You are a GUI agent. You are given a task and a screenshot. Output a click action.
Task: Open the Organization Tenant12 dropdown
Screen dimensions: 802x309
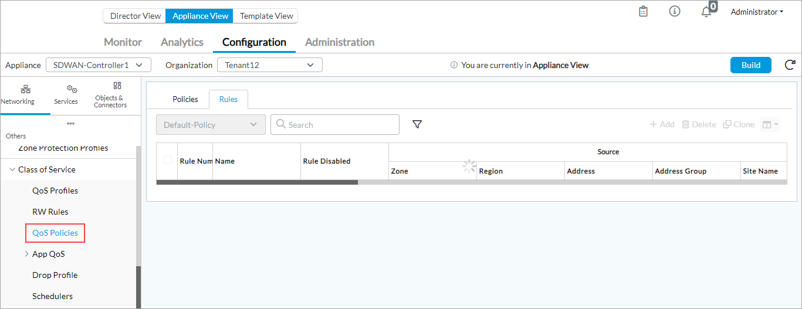coord(269,65)
